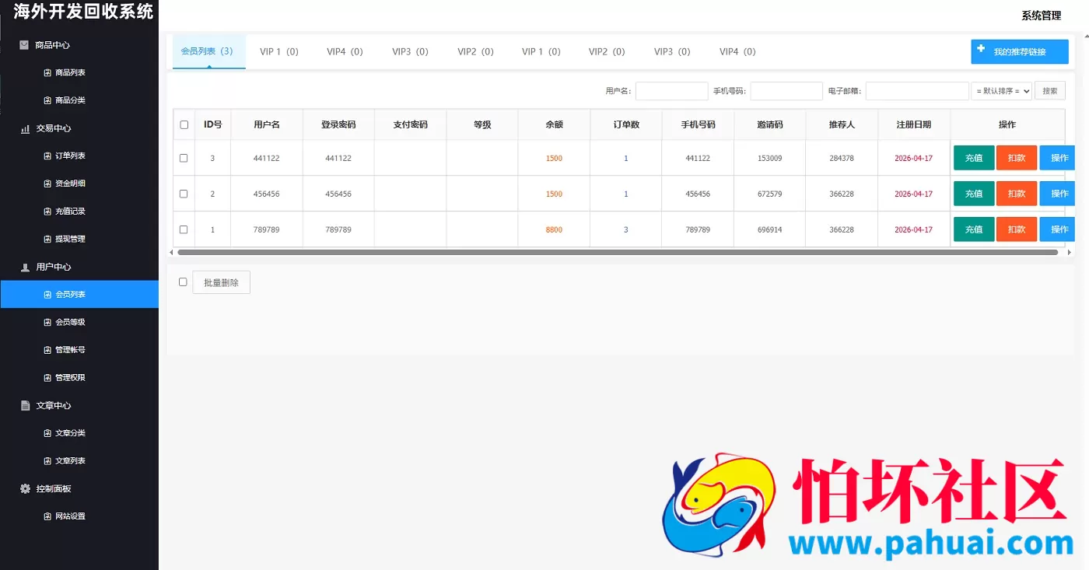Focus the 用户名 search field
This screenshot has width=1089, height=570.
[672, 91]
